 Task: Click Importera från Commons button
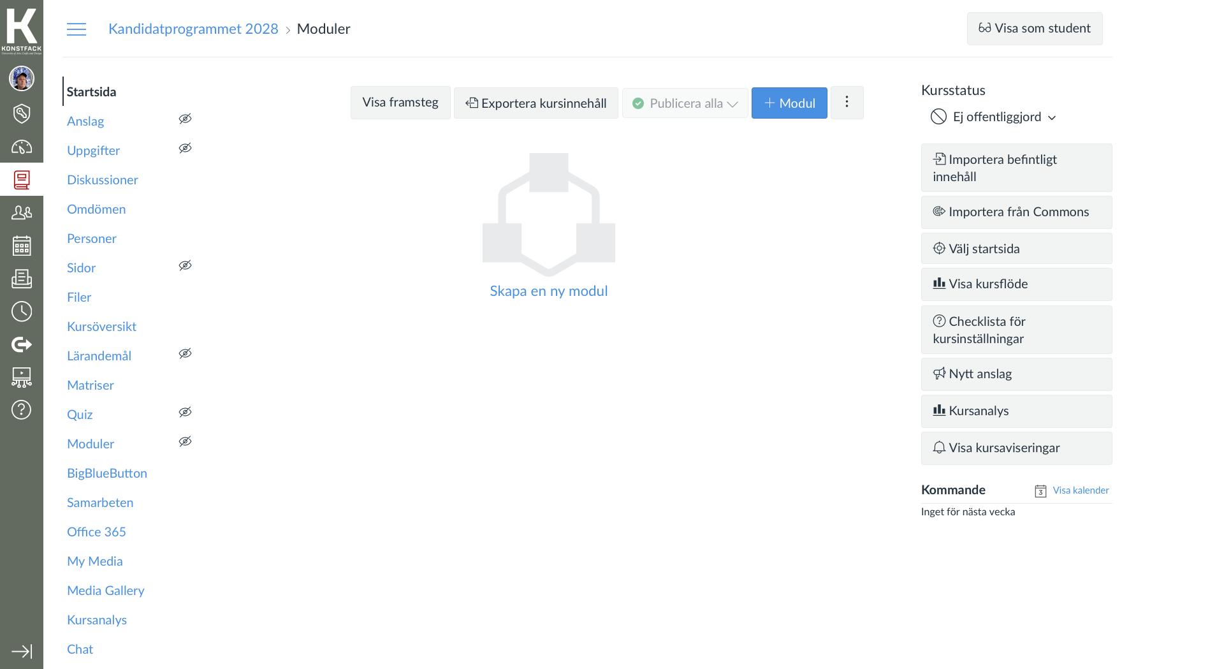(x=1016, y=212)
